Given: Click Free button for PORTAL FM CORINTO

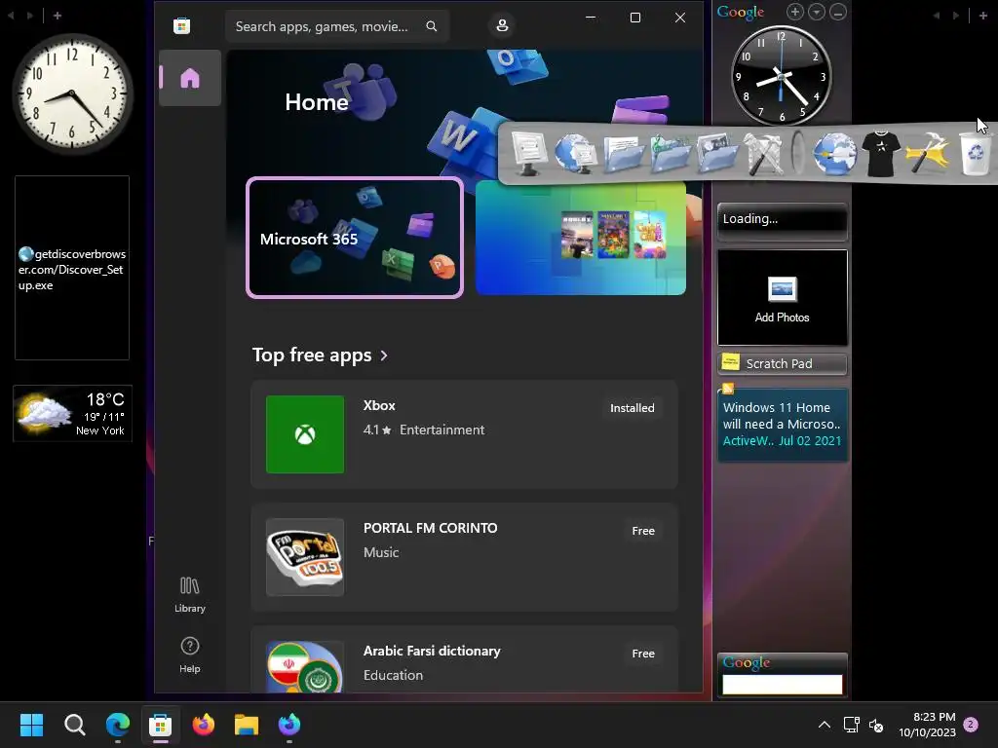Looking at the screenshot, I should (643, 531).
